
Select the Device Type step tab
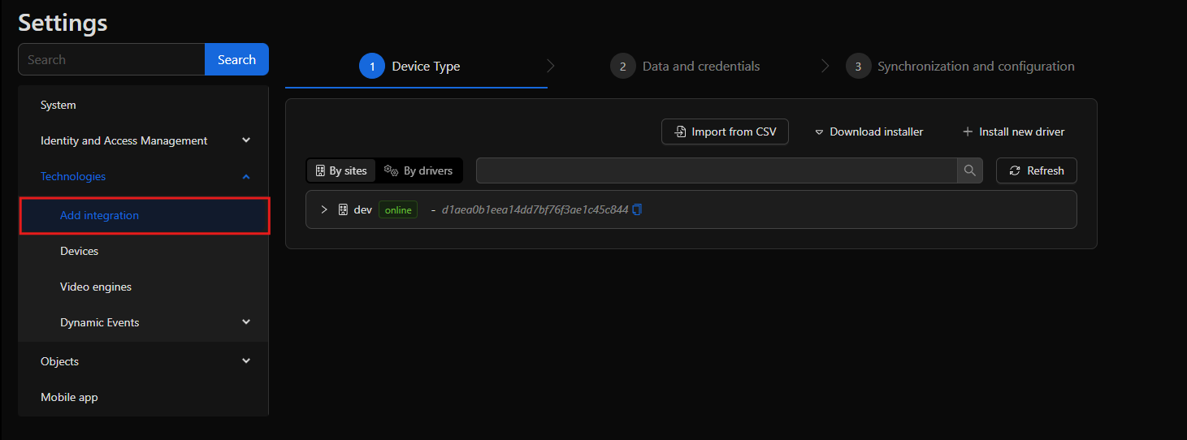pos(409,67)
